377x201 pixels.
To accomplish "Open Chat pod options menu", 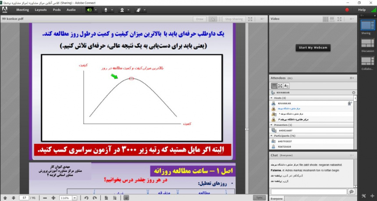I will coord(352,155).
